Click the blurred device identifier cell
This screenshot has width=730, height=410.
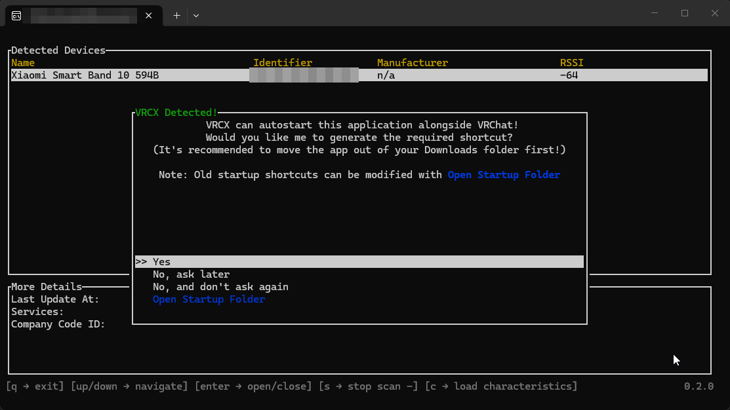(x=304, y=75)
